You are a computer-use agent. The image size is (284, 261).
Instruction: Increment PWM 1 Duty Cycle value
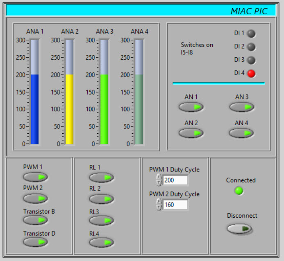pos(159,177)
